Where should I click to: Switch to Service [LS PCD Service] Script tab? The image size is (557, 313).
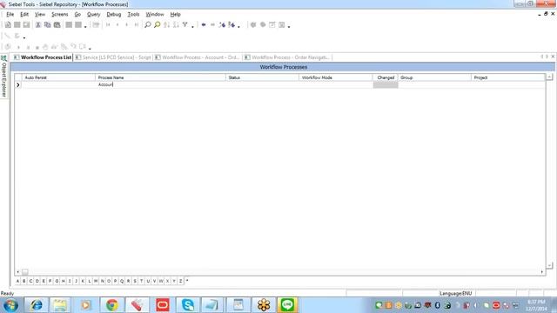pyautogui.click(x=113, y=57)
